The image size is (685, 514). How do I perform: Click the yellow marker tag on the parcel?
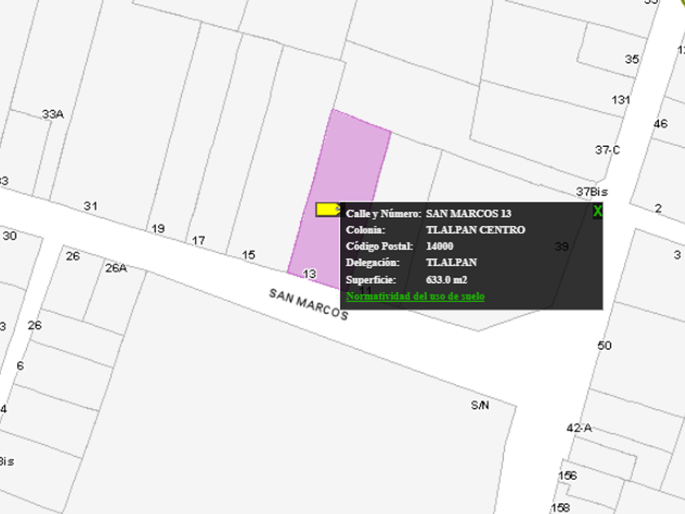pos(327,210)
